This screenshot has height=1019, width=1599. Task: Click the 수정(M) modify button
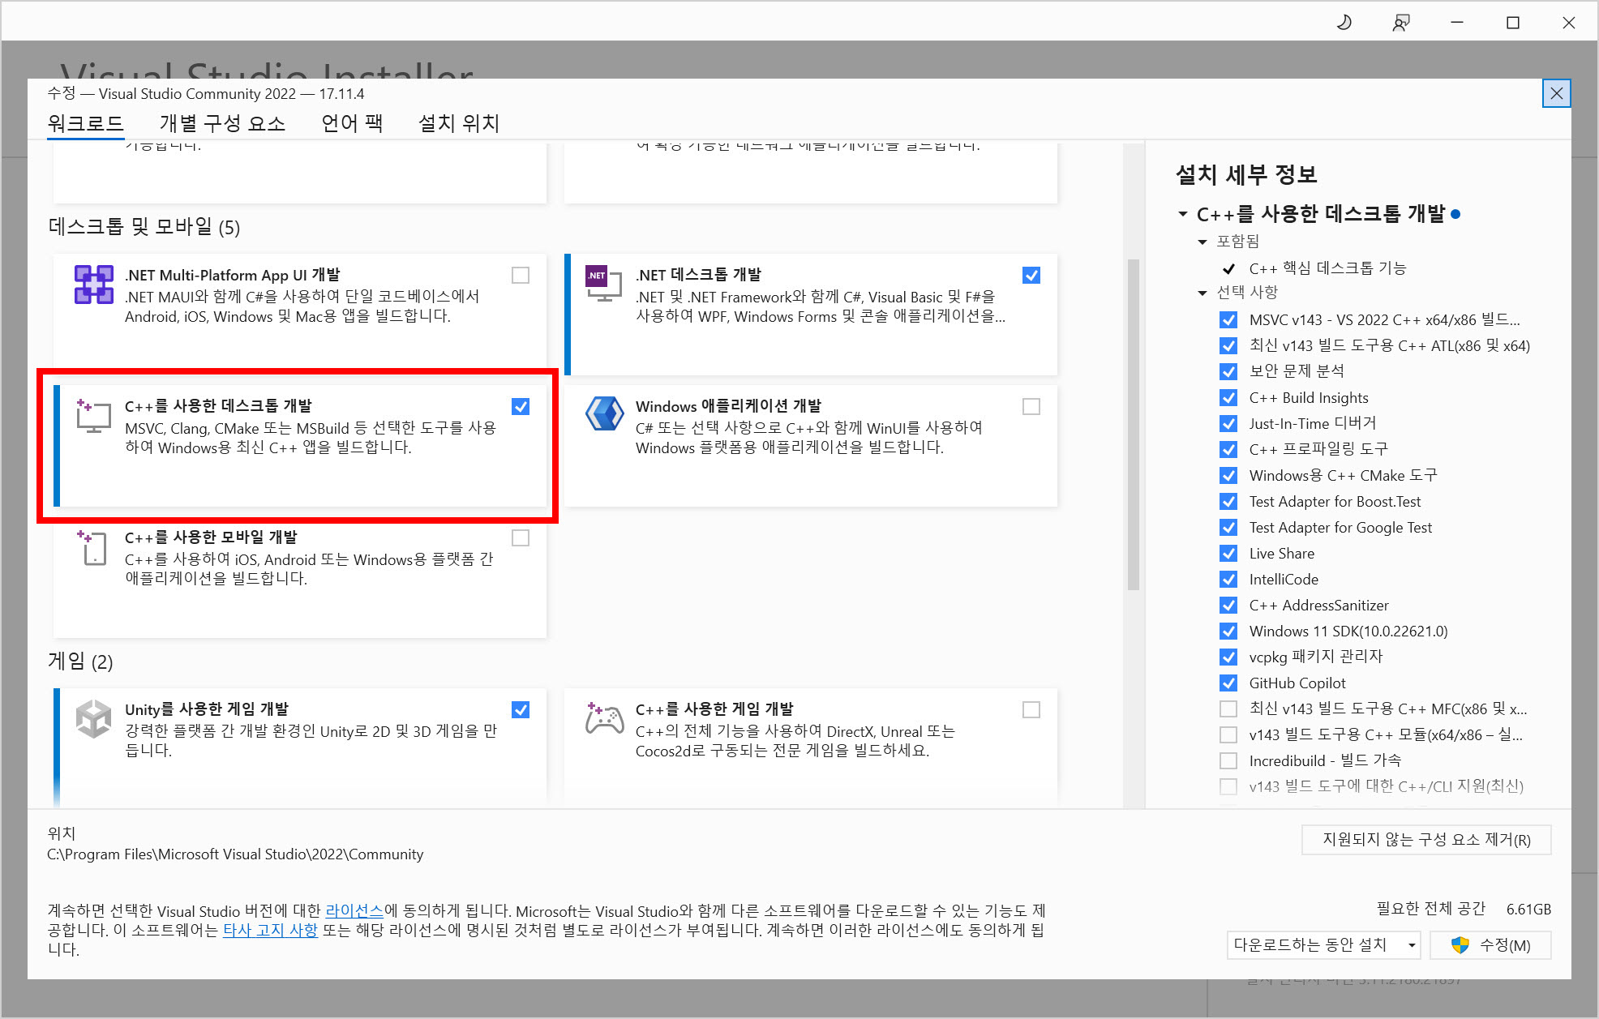point(1490,945)
